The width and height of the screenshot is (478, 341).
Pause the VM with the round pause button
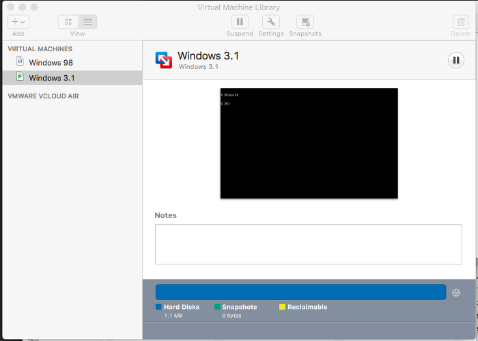tap(456, 60)
